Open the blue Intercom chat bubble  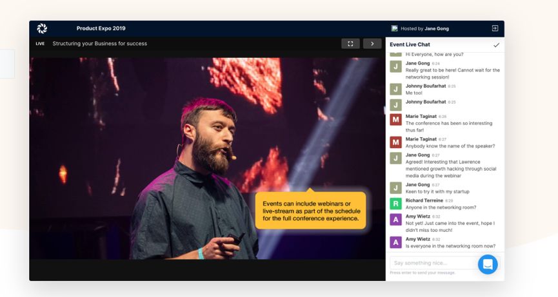488,264
